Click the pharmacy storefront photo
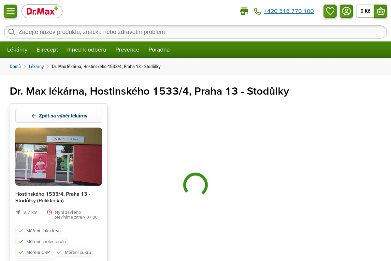The image size is (391, 261). tap(59, 157)
